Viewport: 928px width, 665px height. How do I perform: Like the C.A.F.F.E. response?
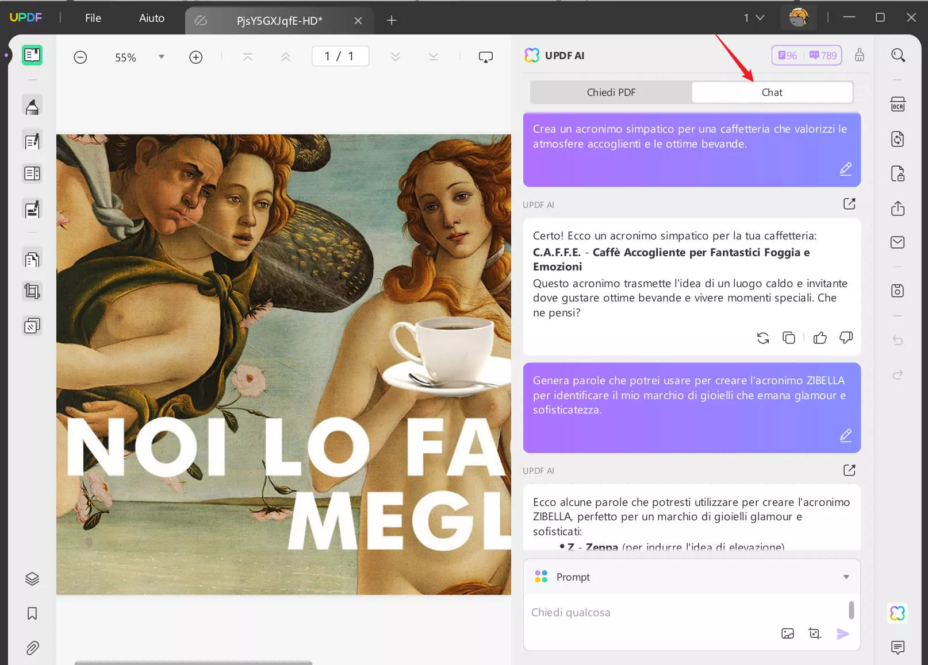(x=820, y=338)
